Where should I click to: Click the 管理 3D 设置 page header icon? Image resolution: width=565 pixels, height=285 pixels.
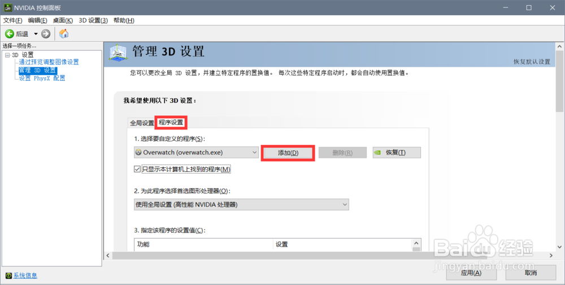tap(118, 53)
